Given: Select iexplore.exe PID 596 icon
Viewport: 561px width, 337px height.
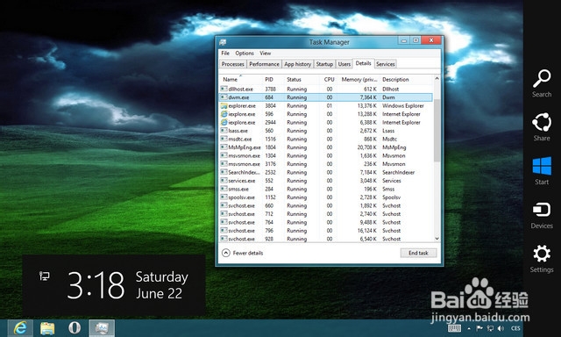Looking at the screenshot, I should (224, 114).
